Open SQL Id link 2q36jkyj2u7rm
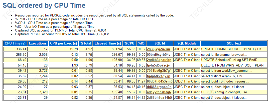 (158, 49)
